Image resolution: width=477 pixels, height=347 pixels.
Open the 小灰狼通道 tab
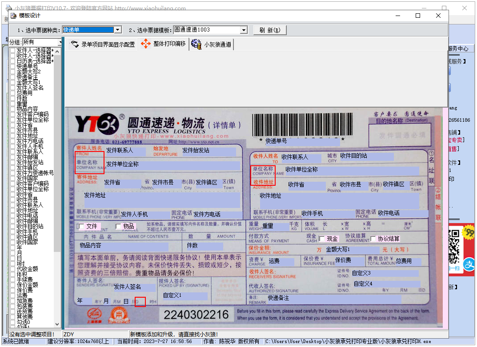point(212,44)
